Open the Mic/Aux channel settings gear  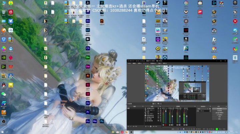pyautogui.click(x=163, y=125)
